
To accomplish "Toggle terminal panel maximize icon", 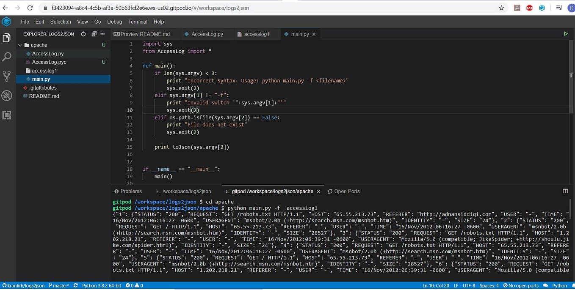I will [x=565, y=191].
